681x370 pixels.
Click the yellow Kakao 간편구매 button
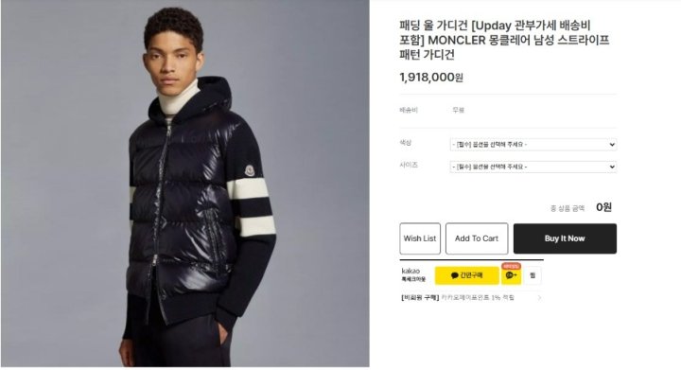click(467, 275)
